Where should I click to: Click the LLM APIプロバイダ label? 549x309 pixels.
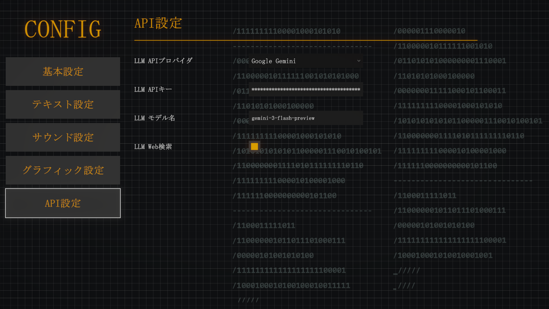pyautogui.click(x=163, y=61)
